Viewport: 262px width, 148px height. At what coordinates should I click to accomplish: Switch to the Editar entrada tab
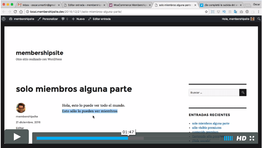tap(84, 5)
